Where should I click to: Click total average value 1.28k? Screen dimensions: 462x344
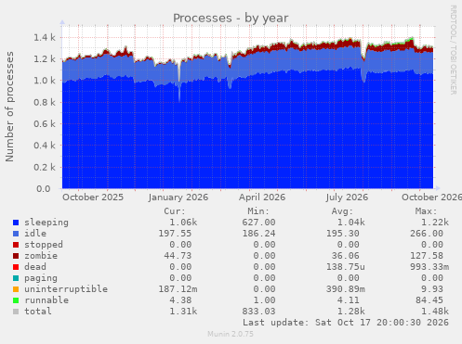pyautogui.click(x=350, y=312)
